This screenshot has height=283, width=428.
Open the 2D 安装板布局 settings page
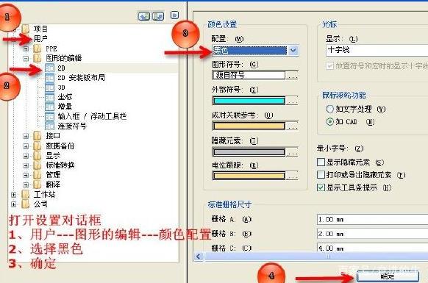(x=81, y=78)
